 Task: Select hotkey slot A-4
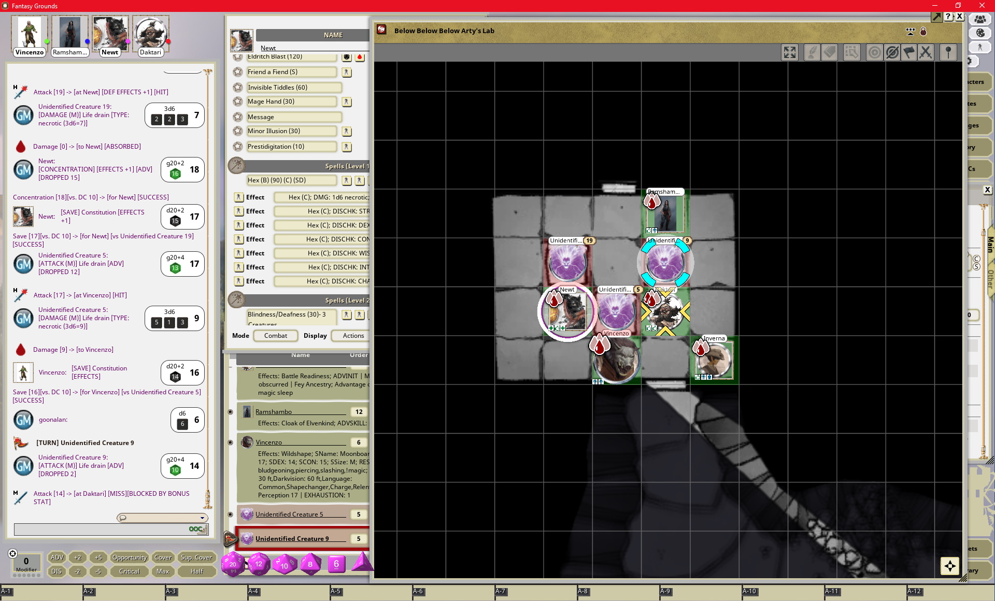tap(288, 593)
